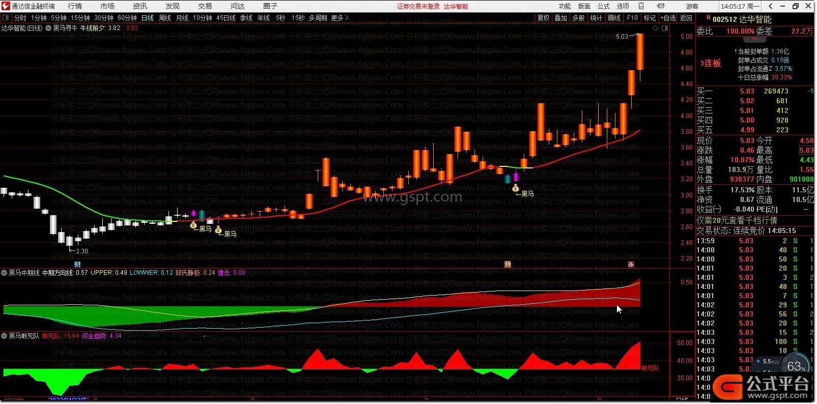Click the 返回 return button
817x404 pixels.
[x=687, y=18]
